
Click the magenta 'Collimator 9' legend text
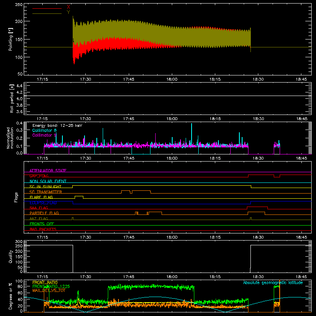(x=44, y=135)
